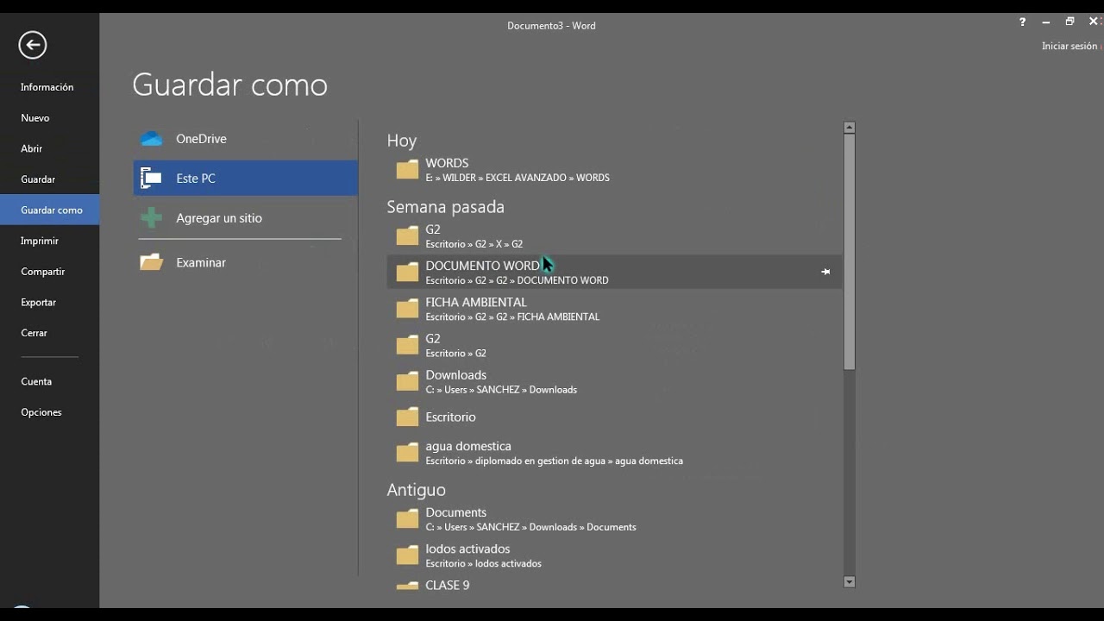This screenshot has height=621, width=1104.
Task: Open the help question mark icon
Action: click(1023, 22)
